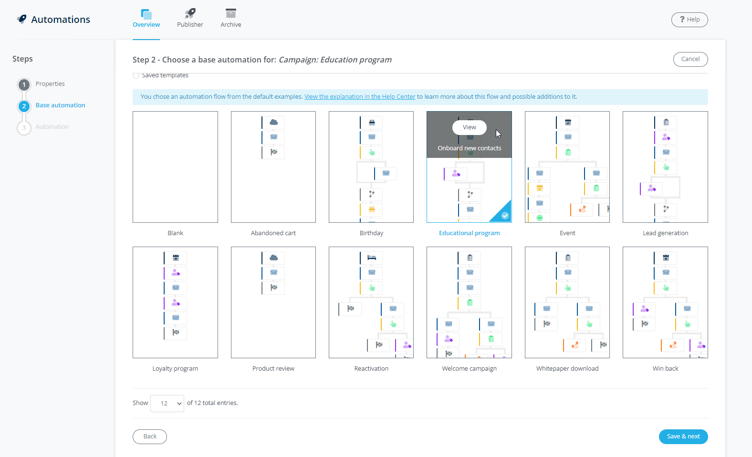Click Save & next button
The width and height of the screenshot is (752, 457).
[683, 436]
